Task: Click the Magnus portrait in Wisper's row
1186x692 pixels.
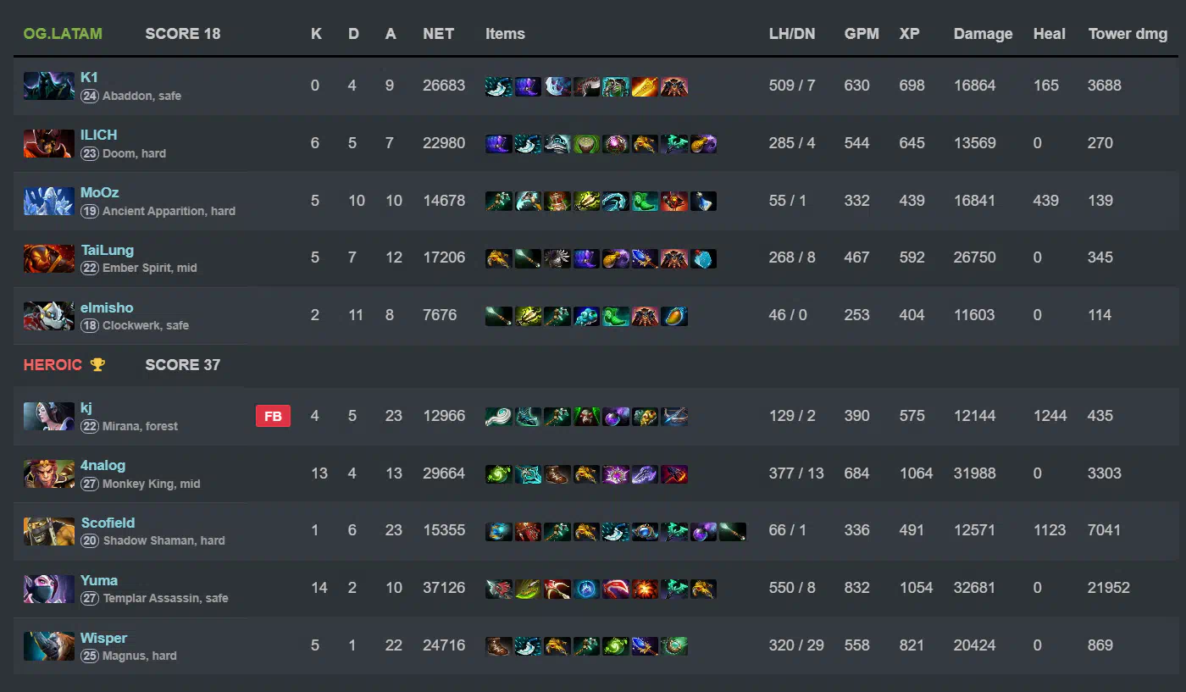Action: tap(49, 646)
